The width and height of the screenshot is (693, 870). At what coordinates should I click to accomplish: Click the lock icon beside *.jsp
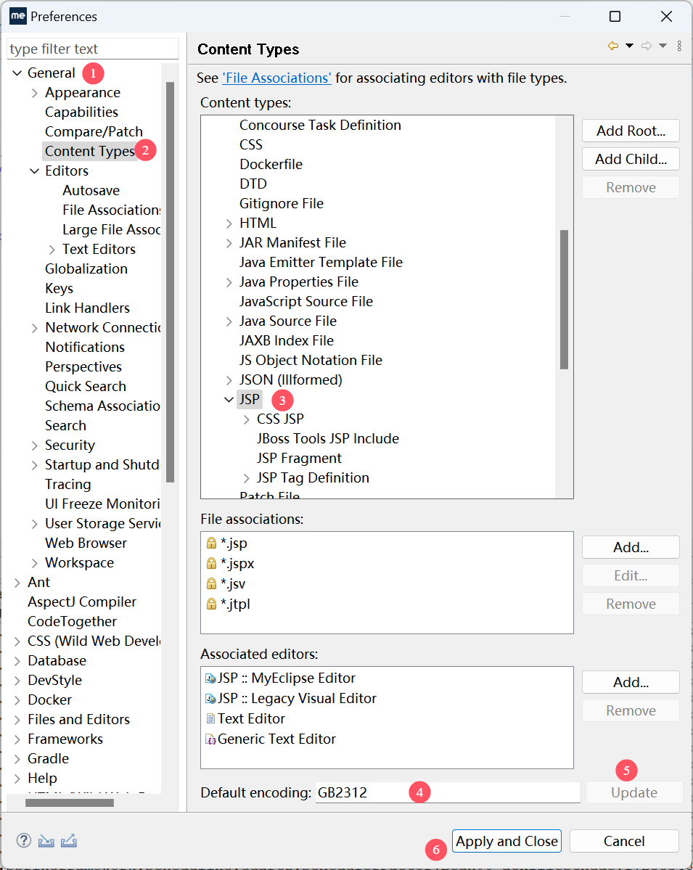(211, 543)
